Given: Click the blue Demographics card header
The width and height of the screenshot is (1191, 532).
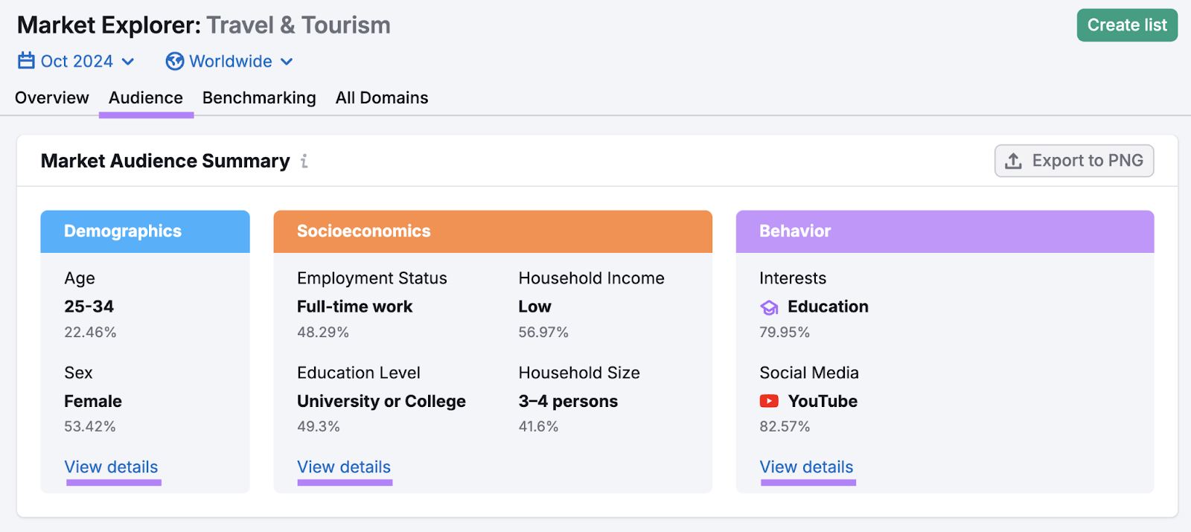Looking at the screenshot, I should pyautogui.click(x=145, y=231).
